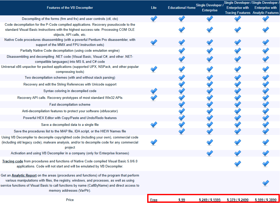Click Disassembling and decompiling .NET code description
The width and height of the screenshot is (280, 203).
click(70, 59)
